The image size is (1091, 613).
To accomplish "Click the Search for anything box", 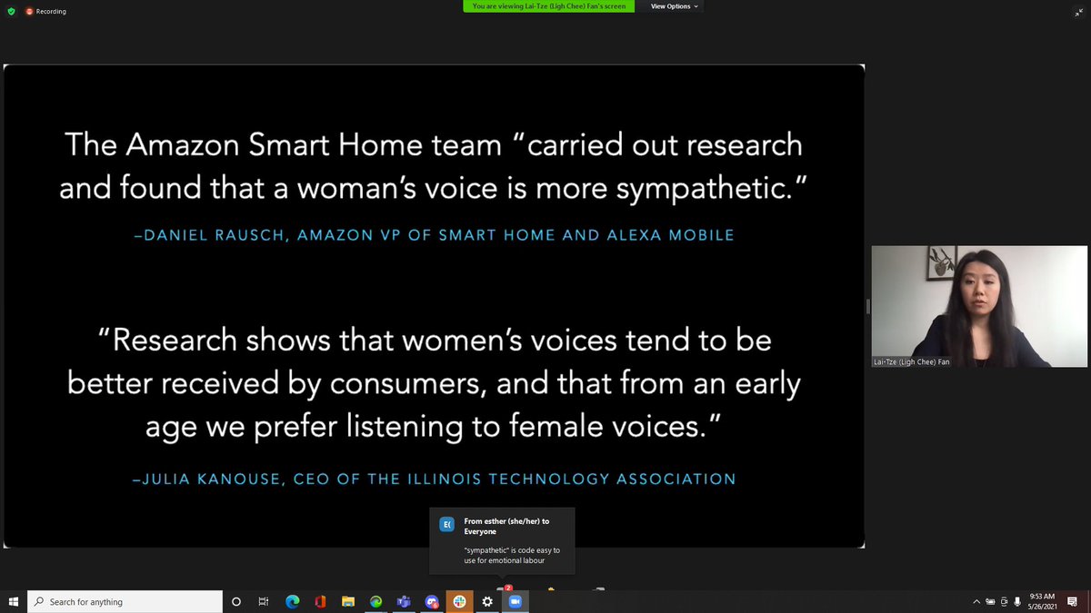I will click(125, 601).
